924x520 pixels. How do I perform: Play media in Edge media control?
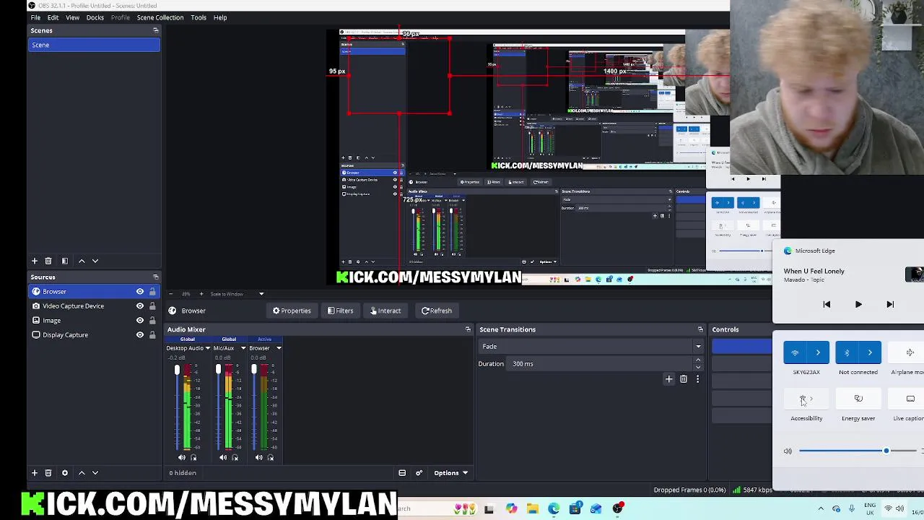pos(858,305)
